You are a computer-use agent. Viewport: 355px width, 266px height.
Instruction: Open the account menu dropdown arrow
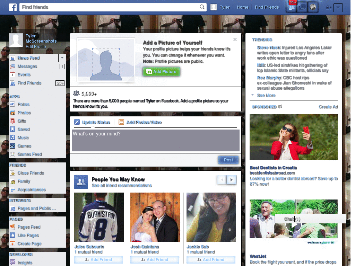338,8
